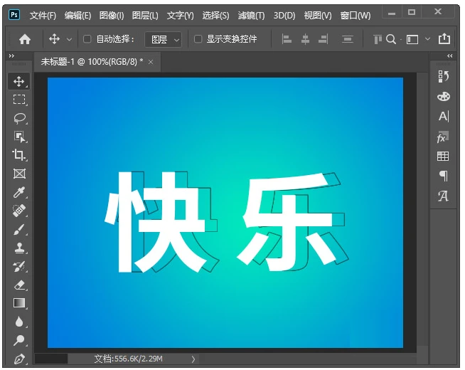
Task: Select the Dodge tool
Action: (x=19, y=340)
